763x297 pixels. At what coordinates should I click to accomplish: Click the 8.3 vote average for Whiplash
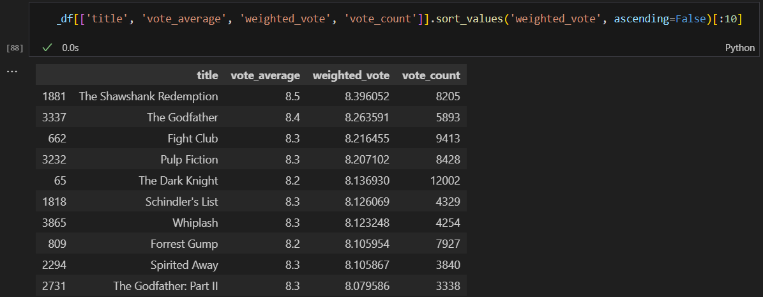[x=293, y=222]
